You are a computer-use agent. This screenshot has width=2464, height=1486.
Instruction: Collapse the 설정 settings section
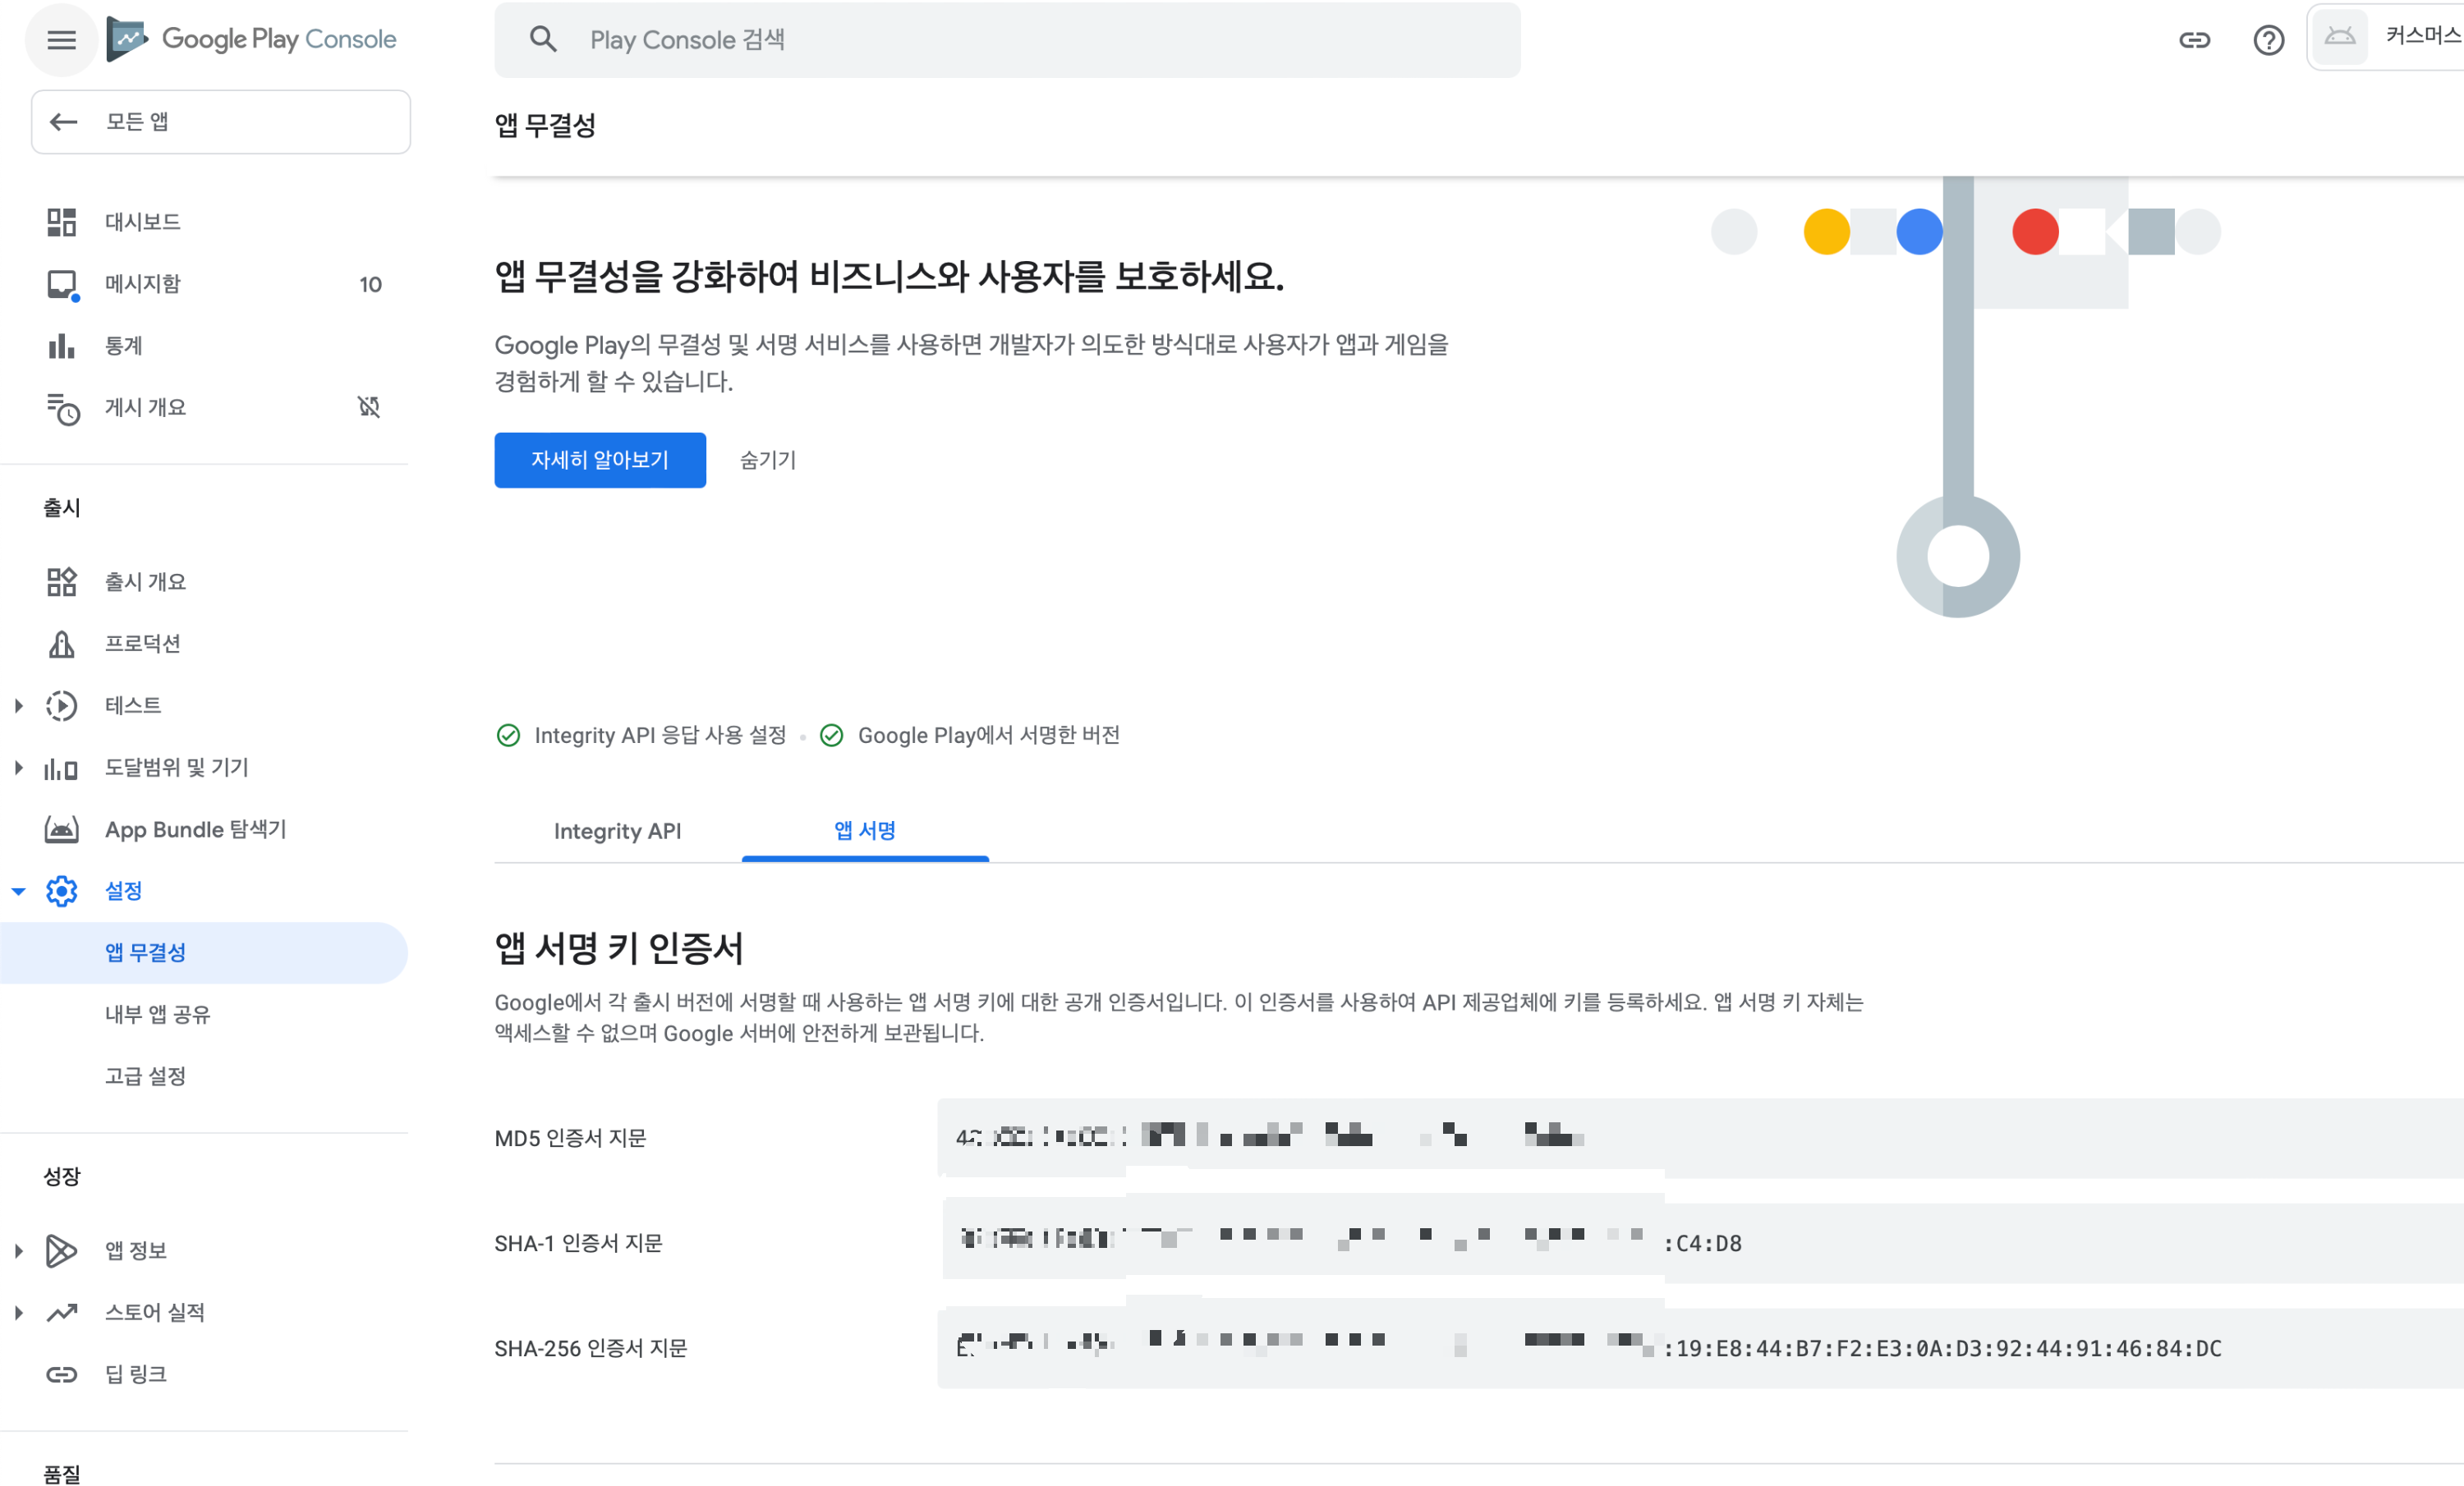pyautogui.click(x=19, y=892)
